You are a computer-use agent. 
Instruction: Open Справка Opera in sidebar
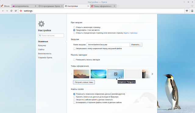(45, 58)
